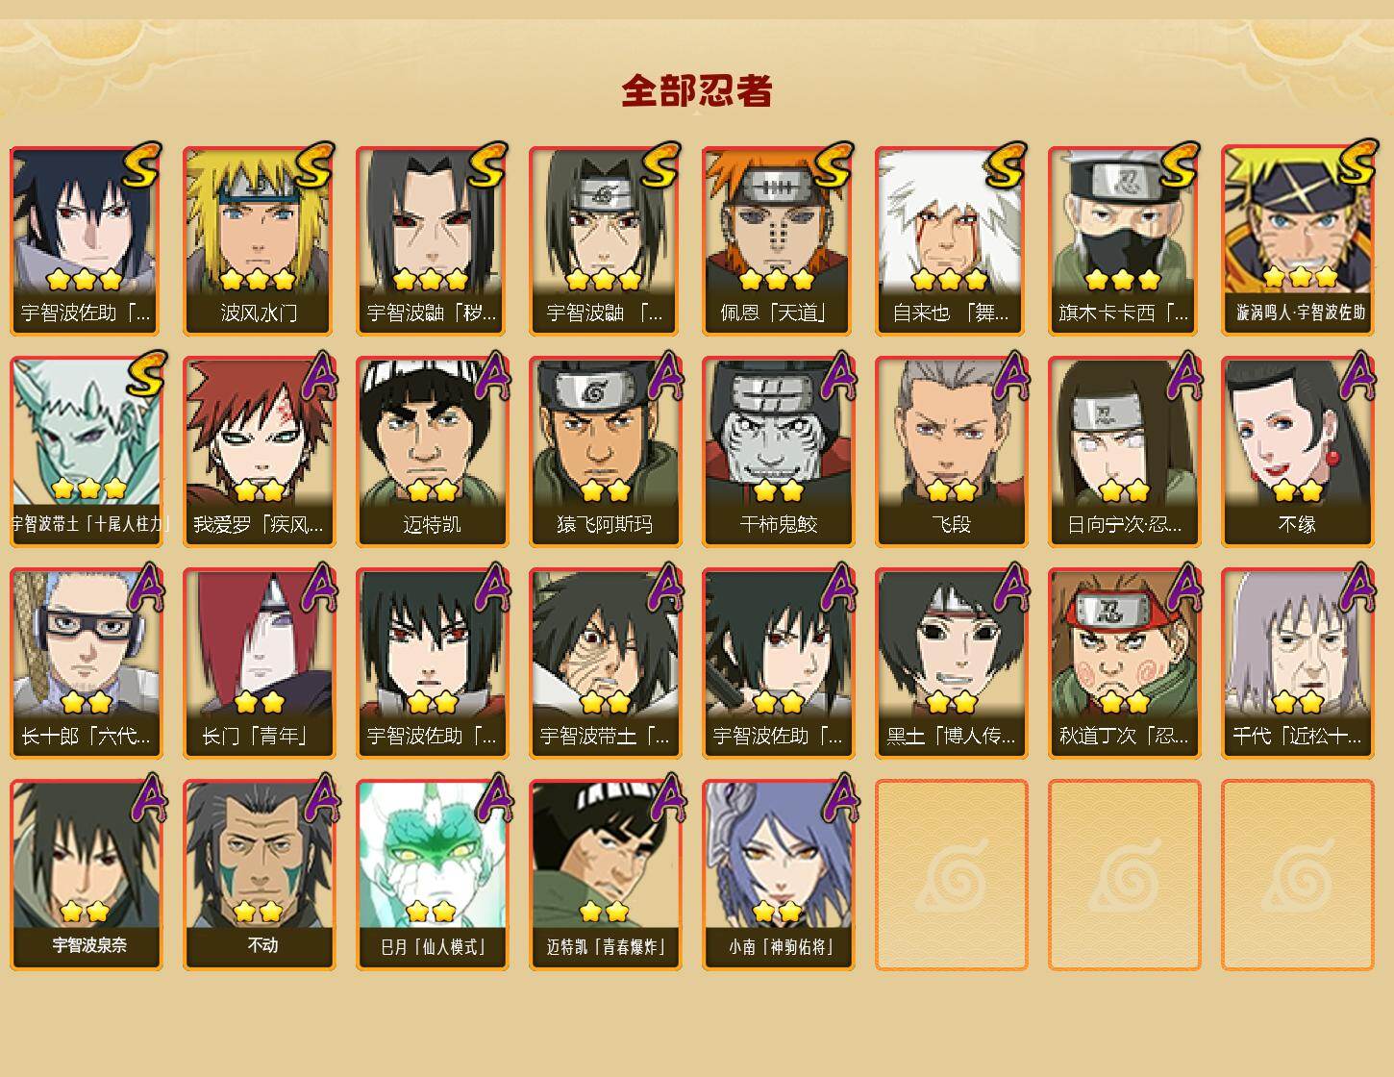
Task: Choose the 猿飞阿斯玛 card
Action: coord(605,452)
